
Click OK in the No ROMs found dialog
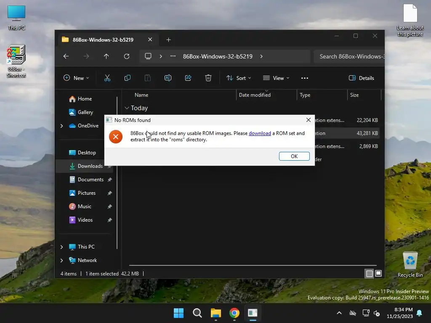click(294, 156)
